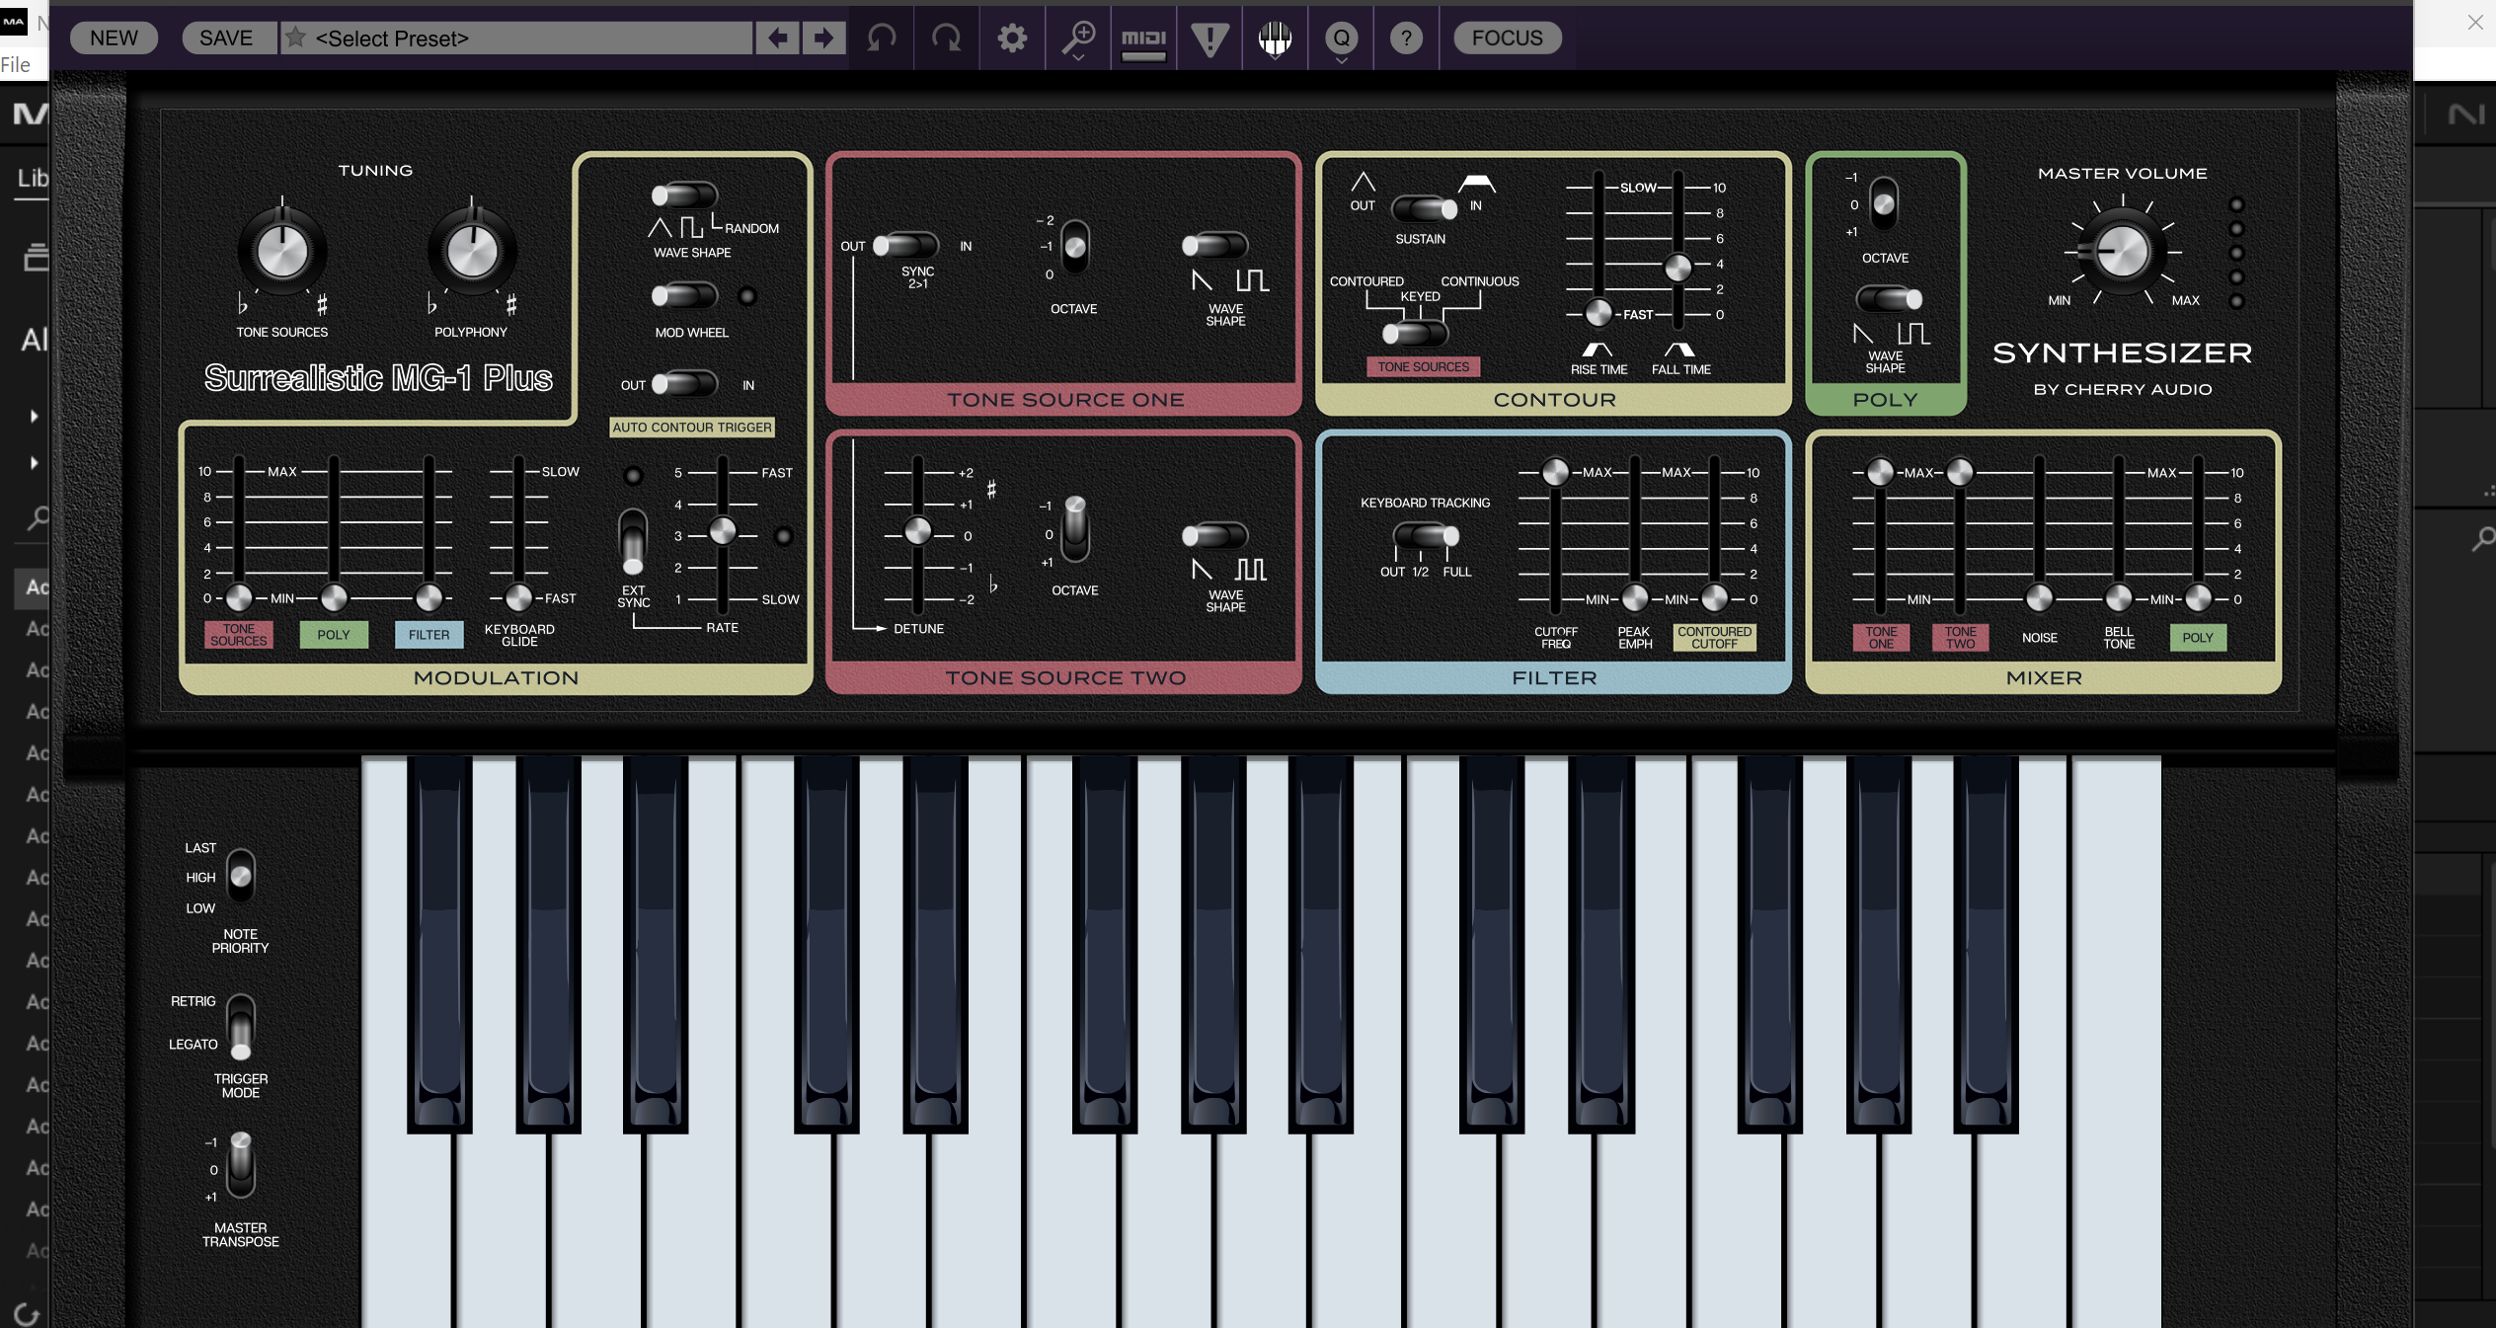Click the MASTER TRANSPOSE switch

click(241, 1164)
